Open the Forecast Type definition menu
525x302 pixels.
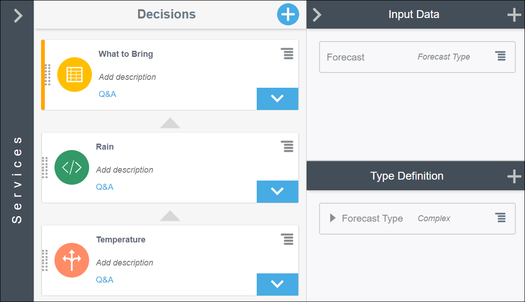click(500, 218)
